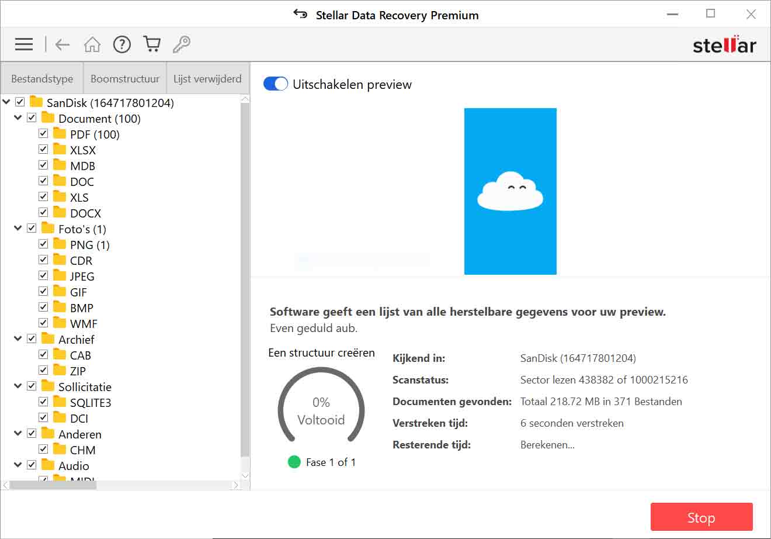Screen dimensions: 771x539
Task: Click the DOCX folder icon
Action: [x=60, y=212]
